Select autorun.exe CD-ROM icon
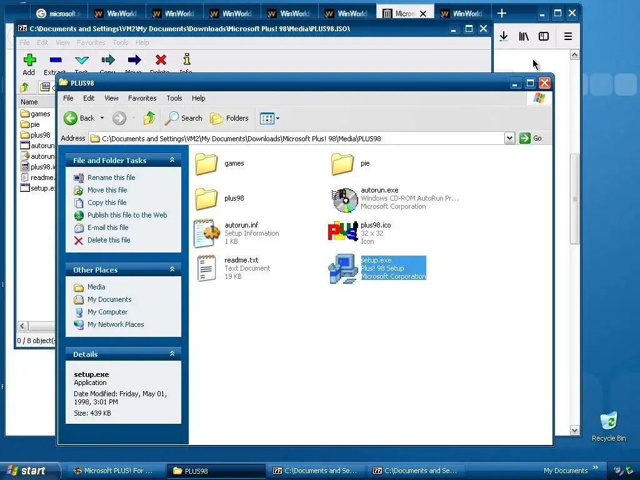 click(344, 200)
